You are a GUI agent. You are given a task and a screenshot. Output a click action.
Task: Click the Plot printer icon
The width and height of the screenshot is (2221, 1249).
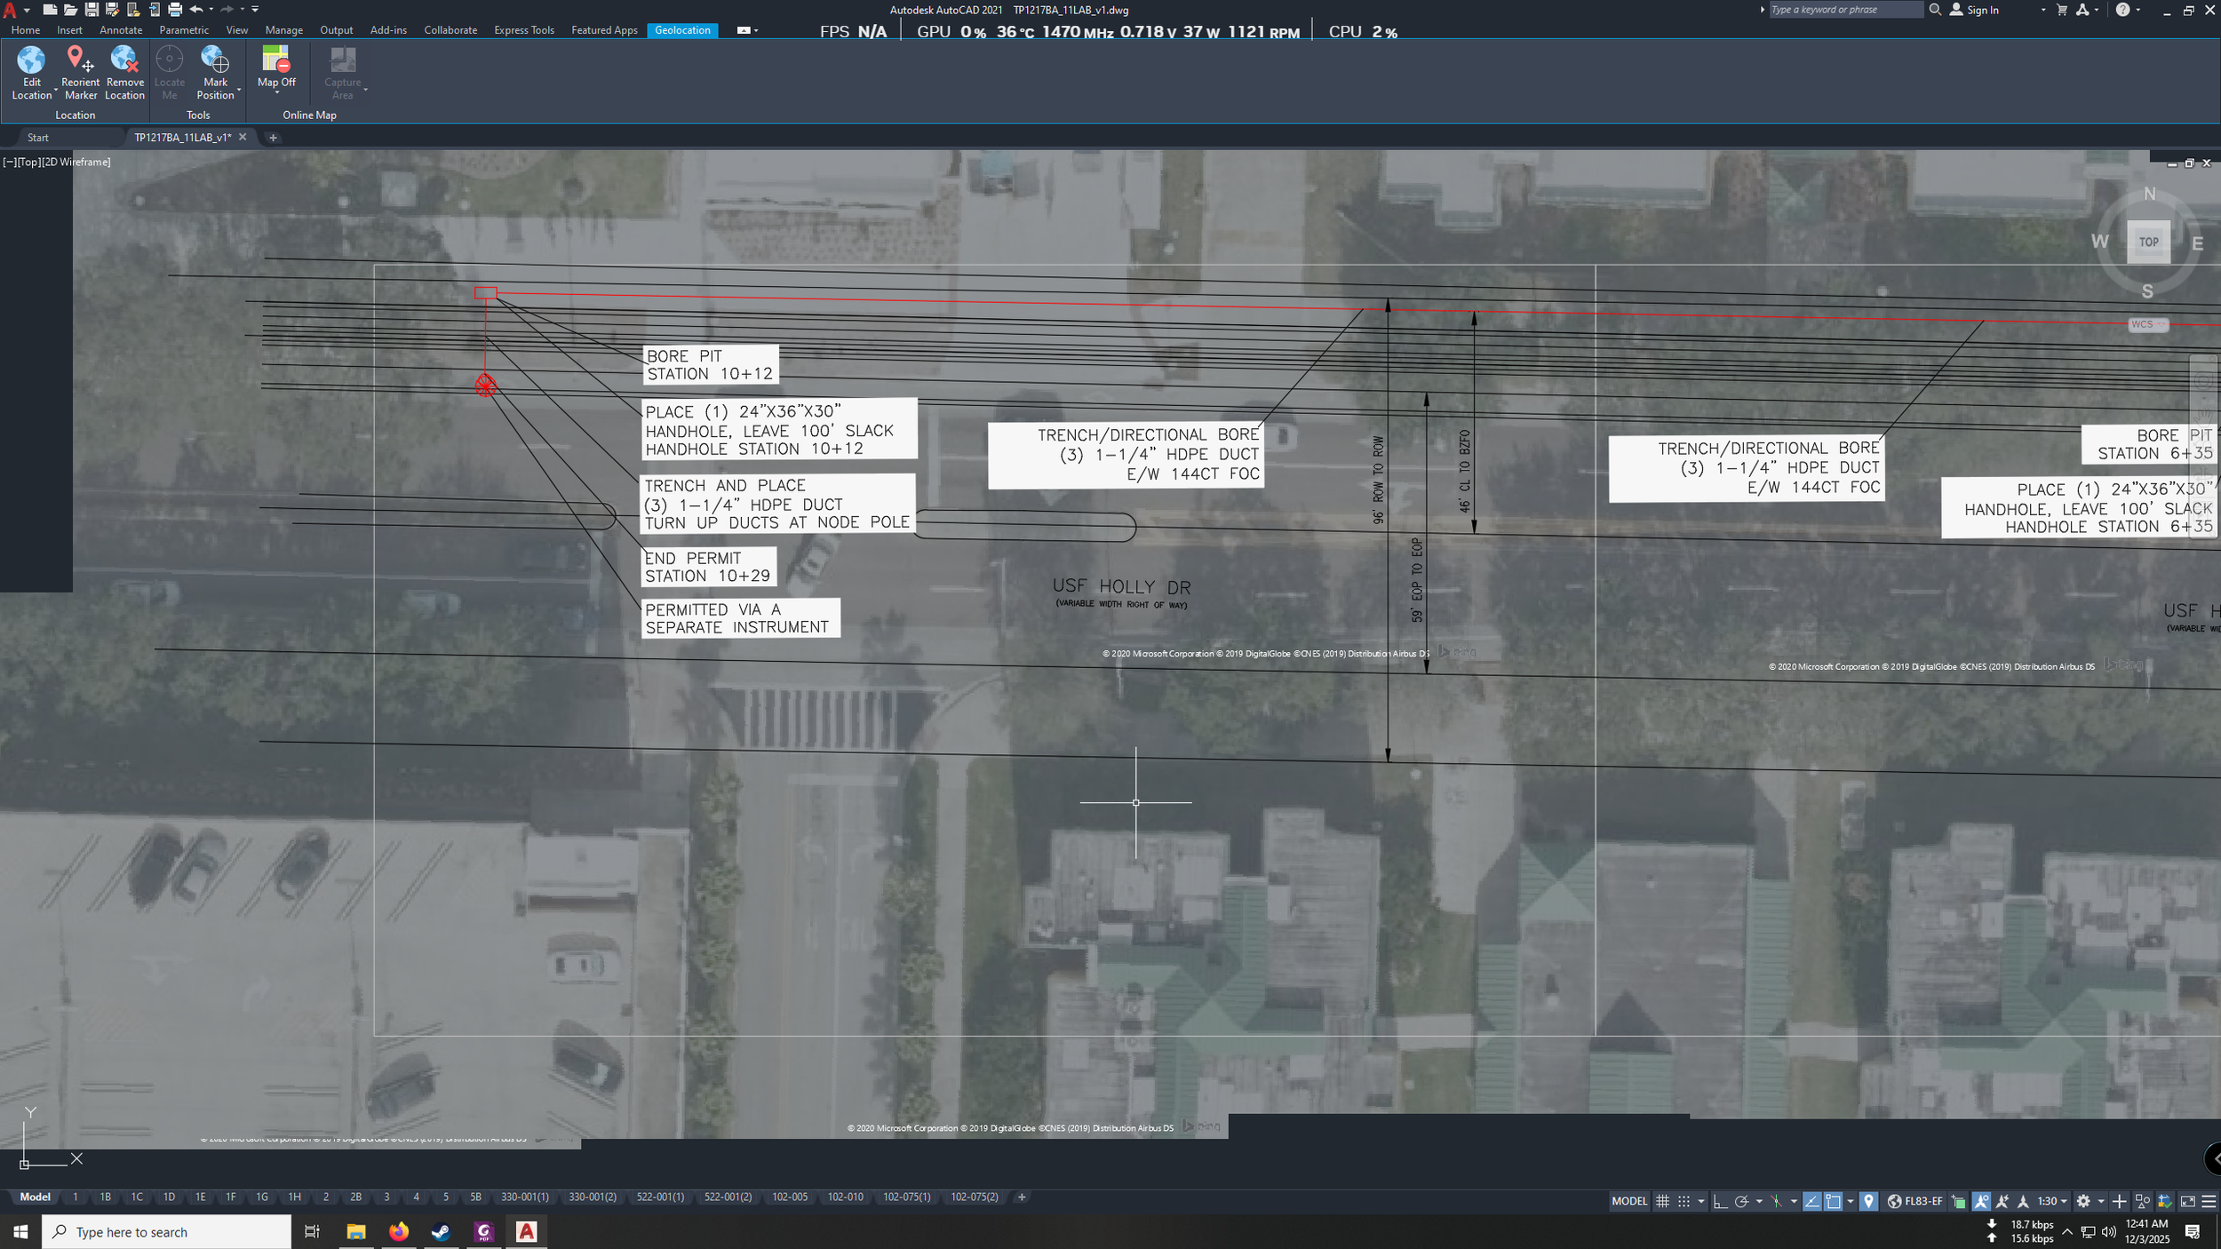point(175,10)
